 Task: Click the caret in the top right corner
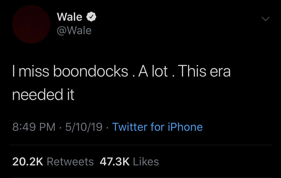pos(266,18)
